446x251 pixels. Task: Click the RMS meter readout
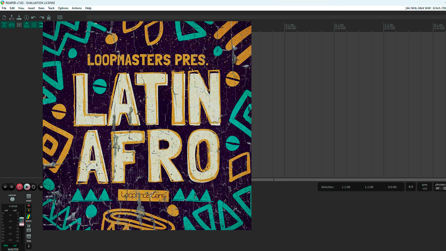(x=10, y=245)
